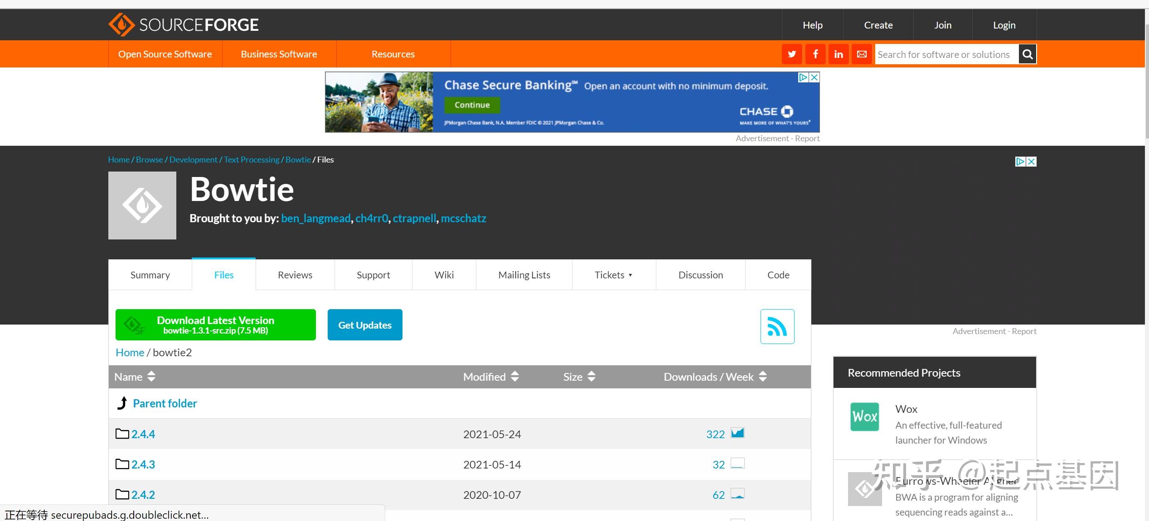Sort files by Name
Screen dimensions: 1149x521
[135, 377]
